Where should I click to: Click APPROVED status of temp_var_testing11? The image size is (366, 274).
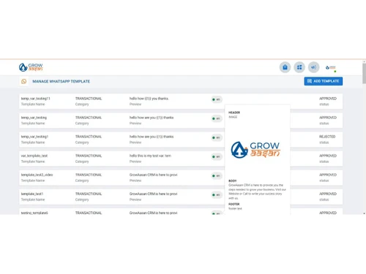tap(328, 99)
